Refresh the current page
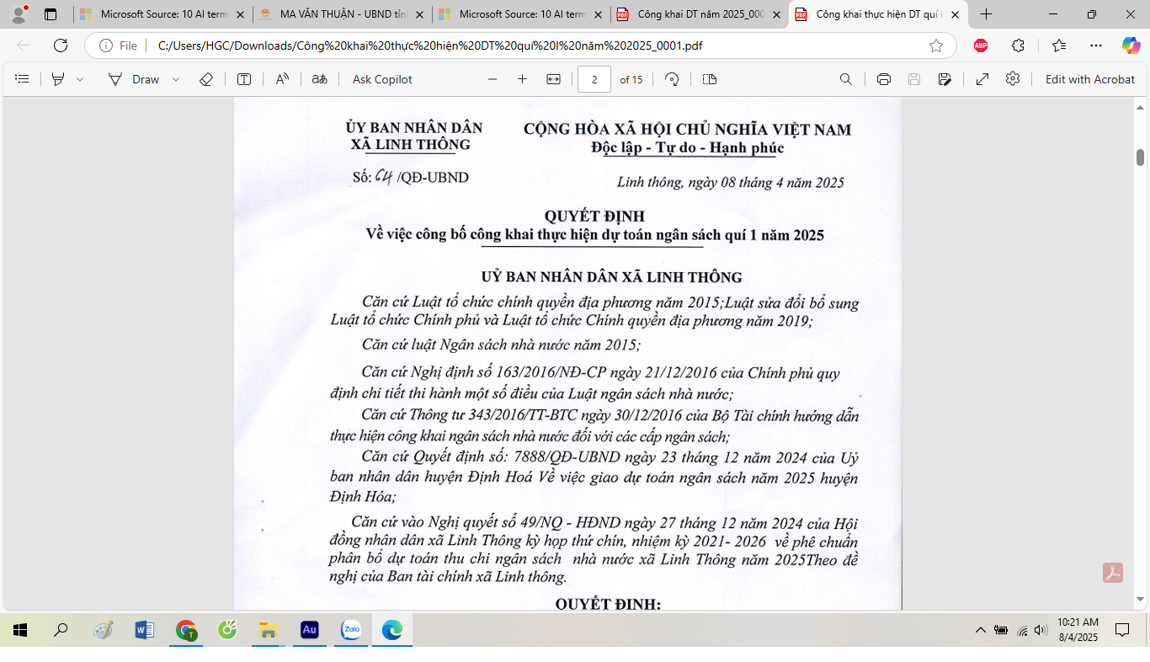Image resolution: width=1150 pixels, height=662 pixels. point(61,45)
